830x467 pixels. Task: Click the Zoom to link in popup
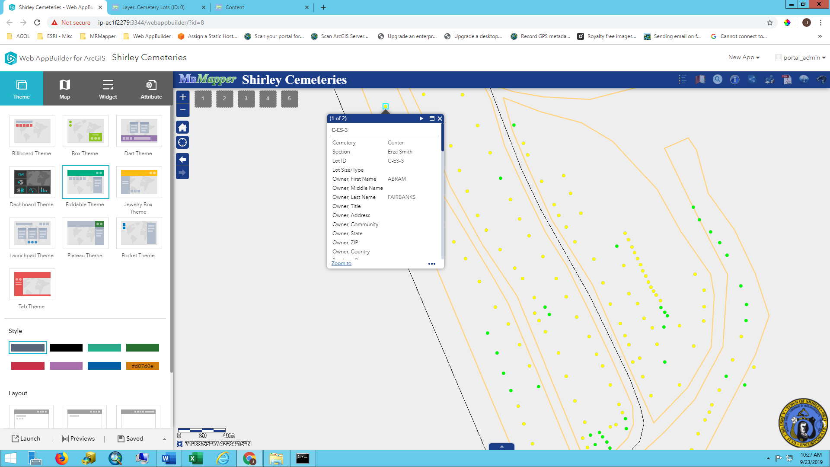click(x=341, y=263)
